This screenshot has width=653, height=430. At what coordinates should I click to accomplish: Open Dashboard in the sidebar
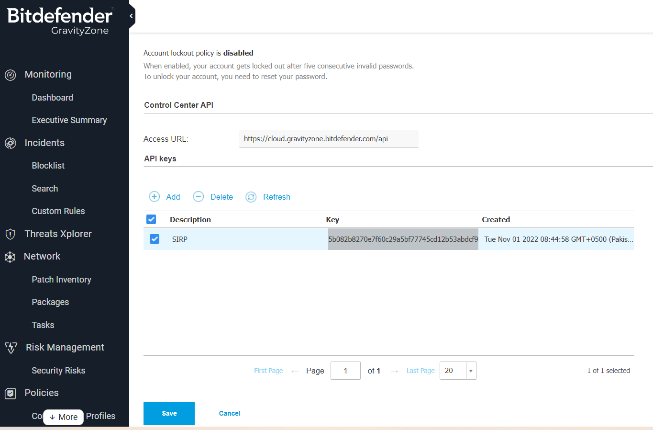tap(53, 98)
